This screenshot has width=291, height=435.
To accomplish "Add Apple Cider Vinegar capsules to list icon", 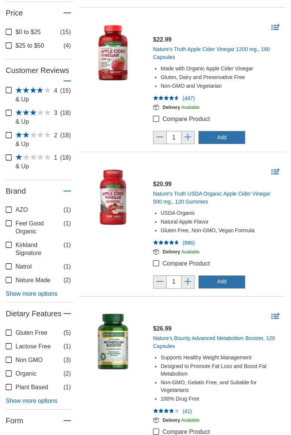I will (275, 27).
